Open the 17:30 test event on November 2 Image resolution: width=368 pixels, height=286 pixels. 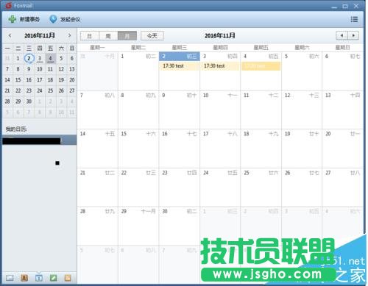pyautogui.click(x=179, y=66)
